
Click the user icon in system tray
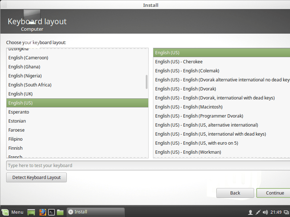[250, 212]
